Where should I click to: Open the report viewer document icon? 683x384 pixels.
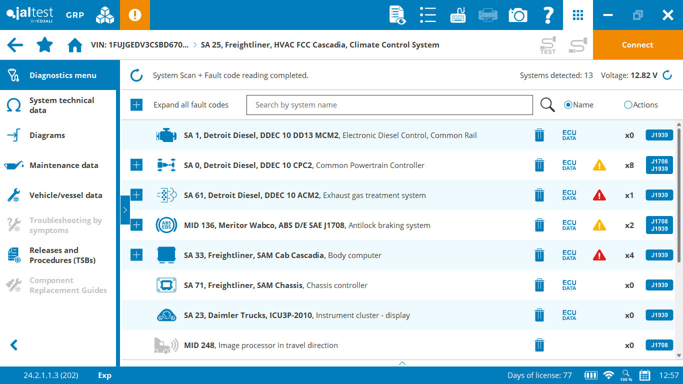pos(397,15)
